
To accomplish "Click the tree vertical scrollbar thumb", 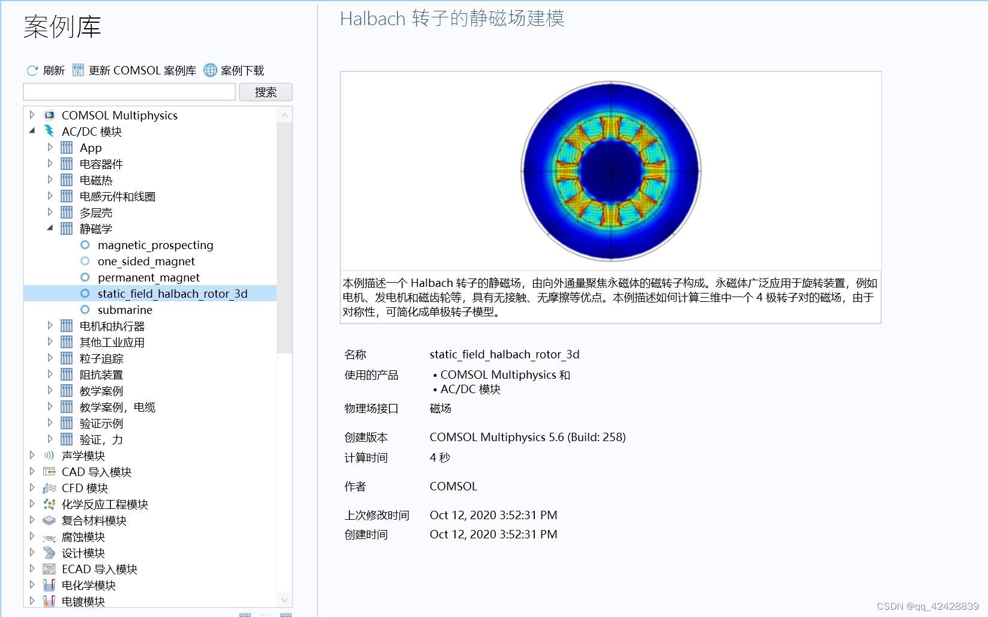I will click(285, 238).
